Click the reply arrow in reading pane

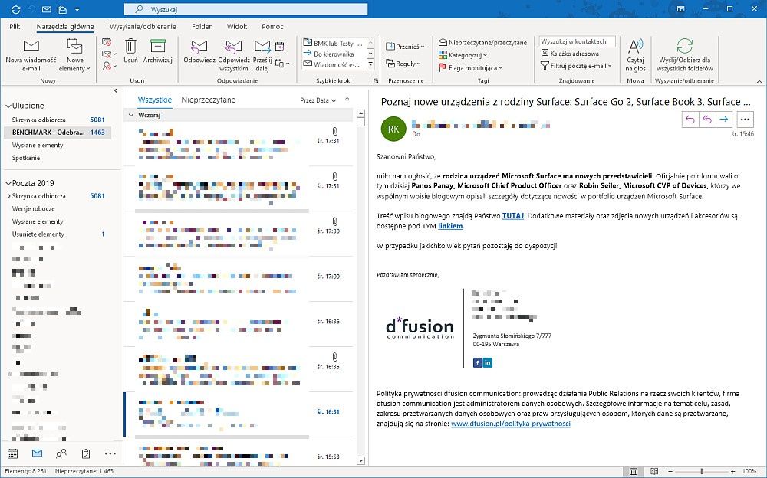[x=690, y=120]
